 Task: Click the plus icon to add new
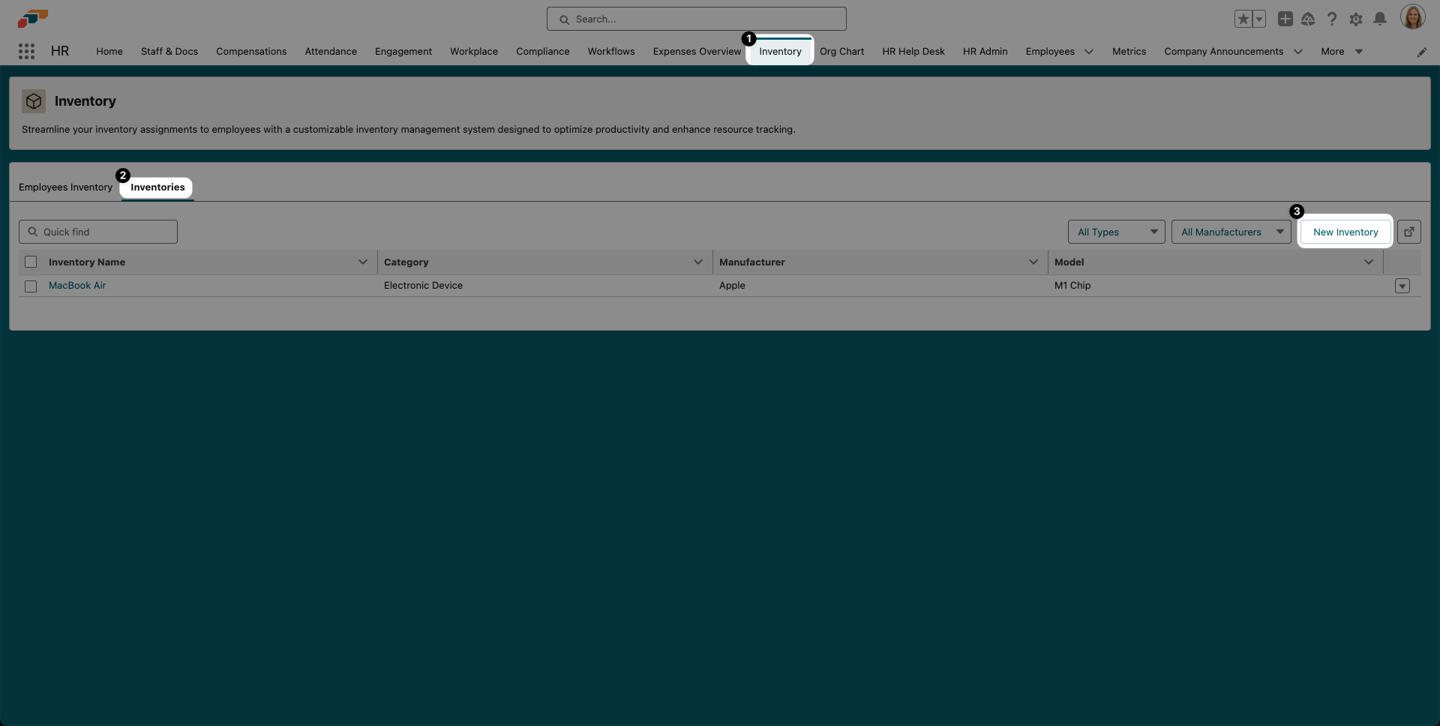1285,19
